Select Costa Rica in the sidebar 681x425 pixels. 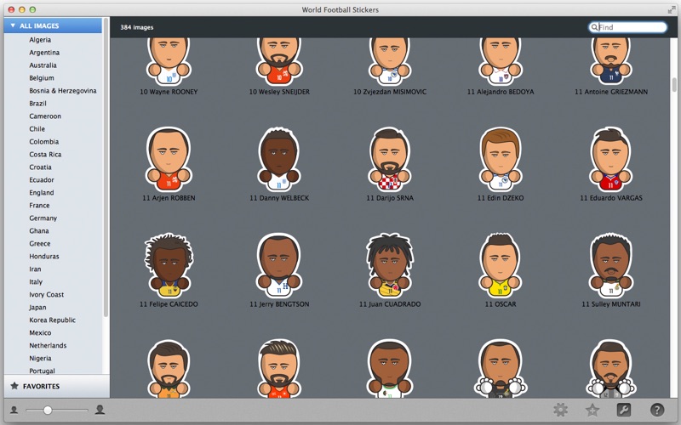pos(45,155)
